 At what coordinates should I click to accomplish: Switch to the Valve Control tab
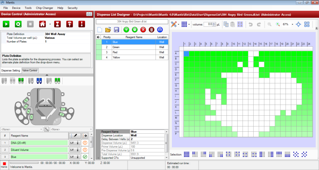[30, 71]
